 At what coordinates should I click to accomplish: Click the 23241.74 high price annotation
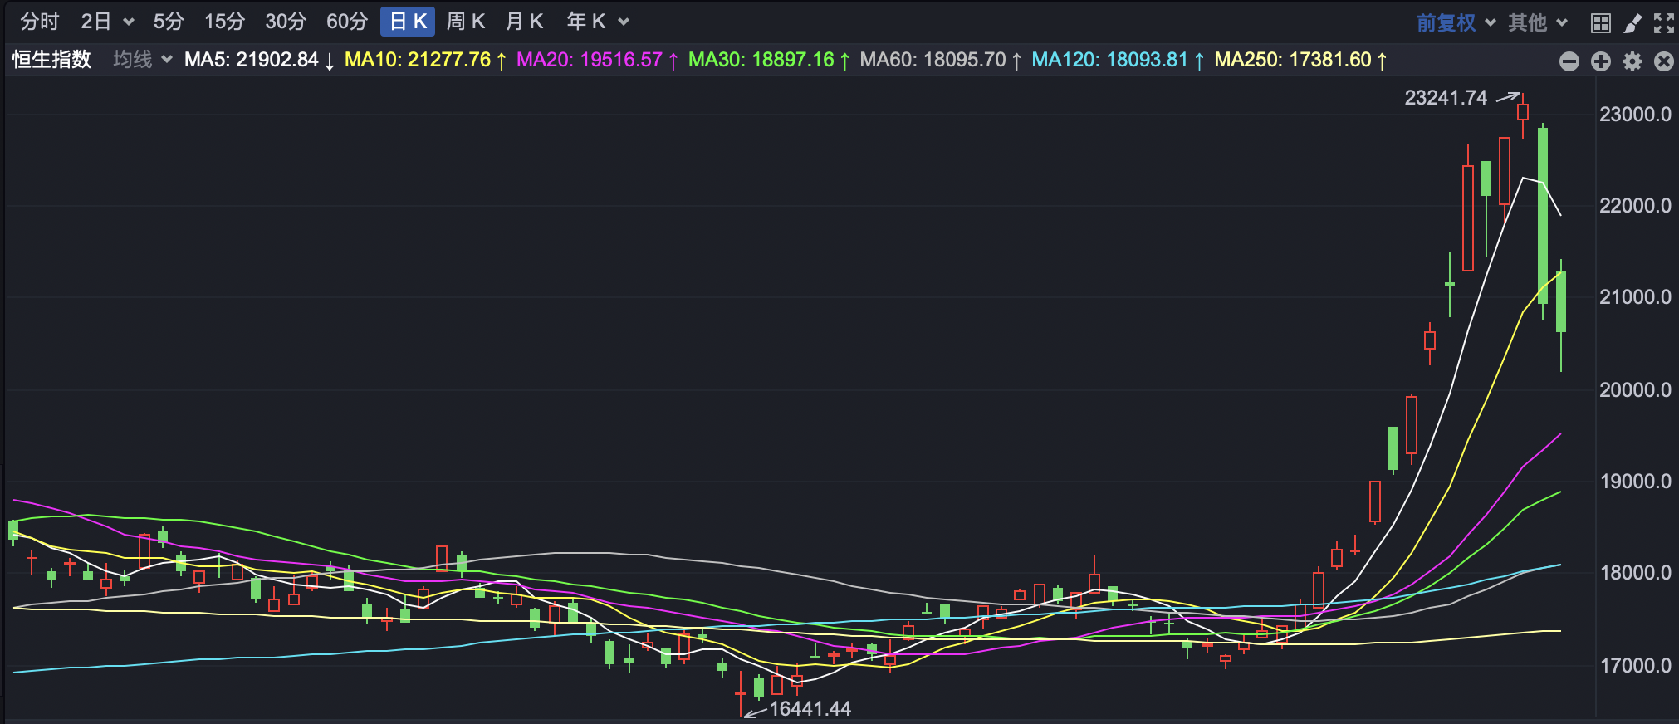click(1446, 98)
